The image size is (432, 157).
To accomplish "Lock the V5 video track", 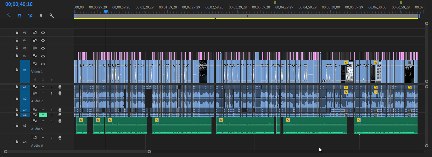I will 17,33.
